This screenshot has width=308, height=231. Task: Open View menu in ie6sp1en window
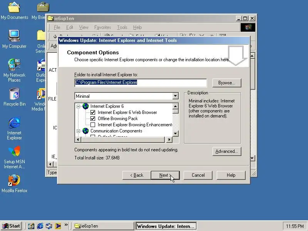(x=84, y=27)
